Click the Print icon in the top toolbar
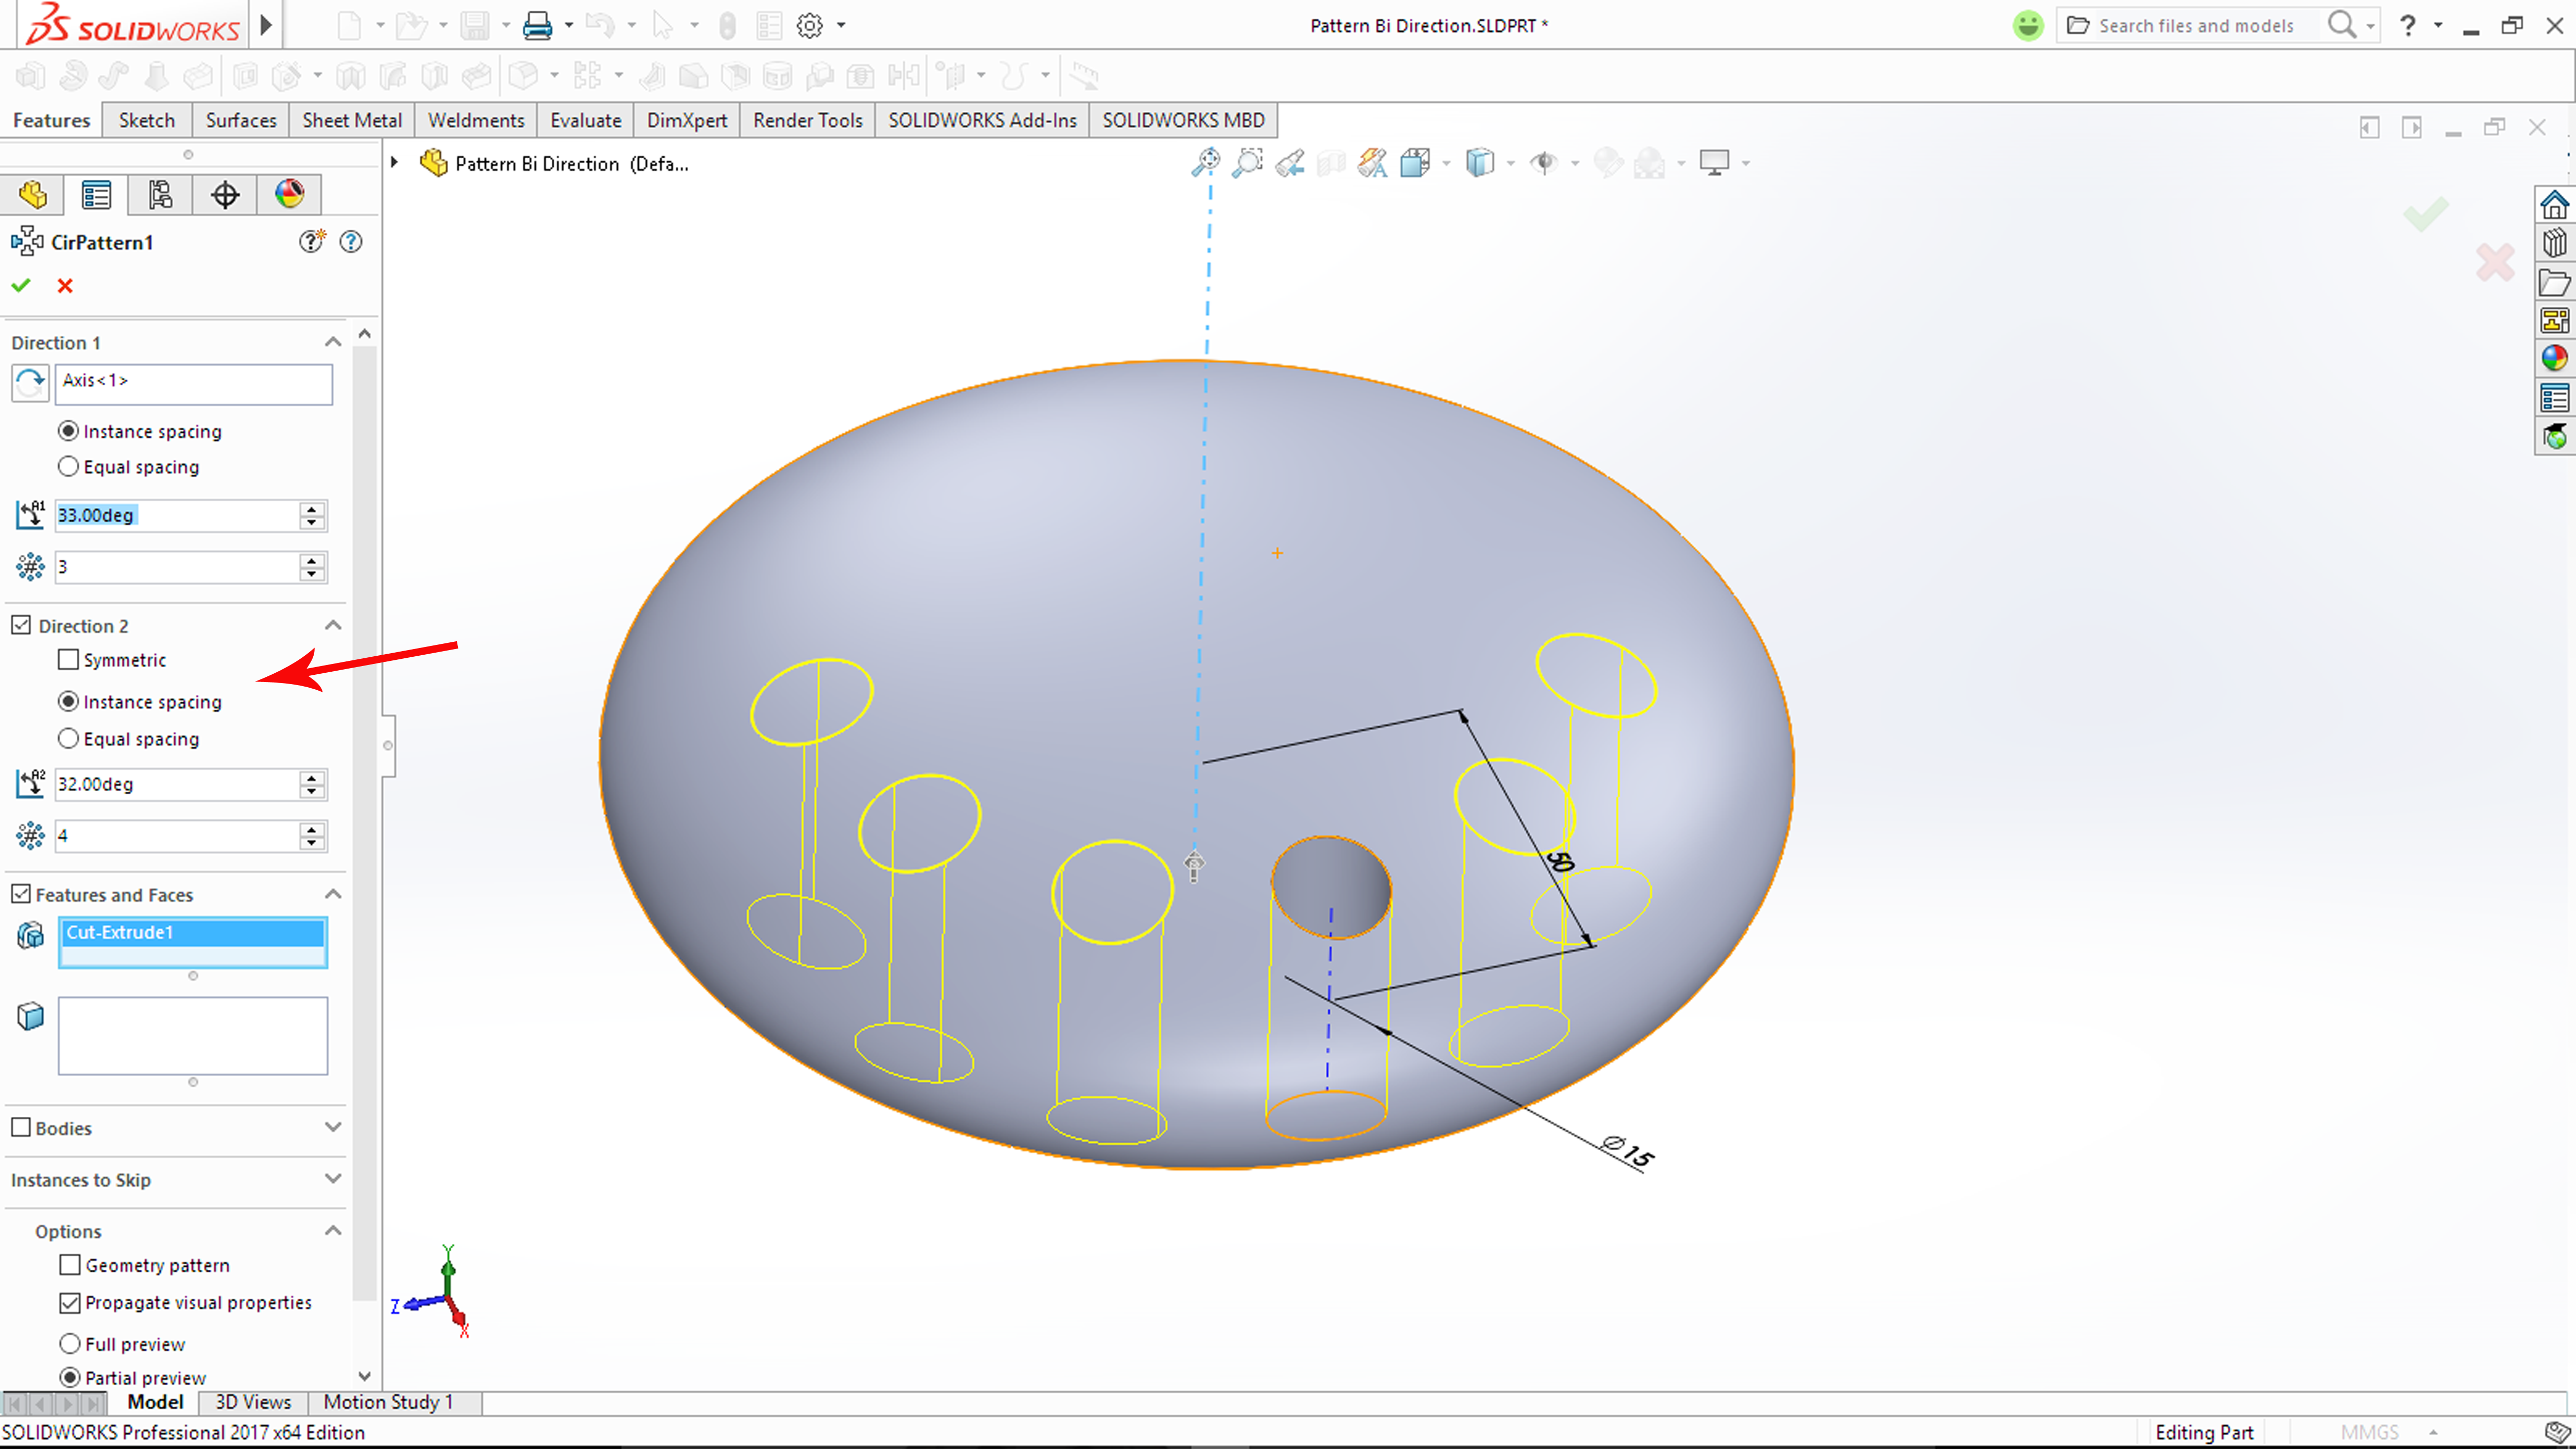Viewport: 2576px width, 1449px height. [537, 26]
